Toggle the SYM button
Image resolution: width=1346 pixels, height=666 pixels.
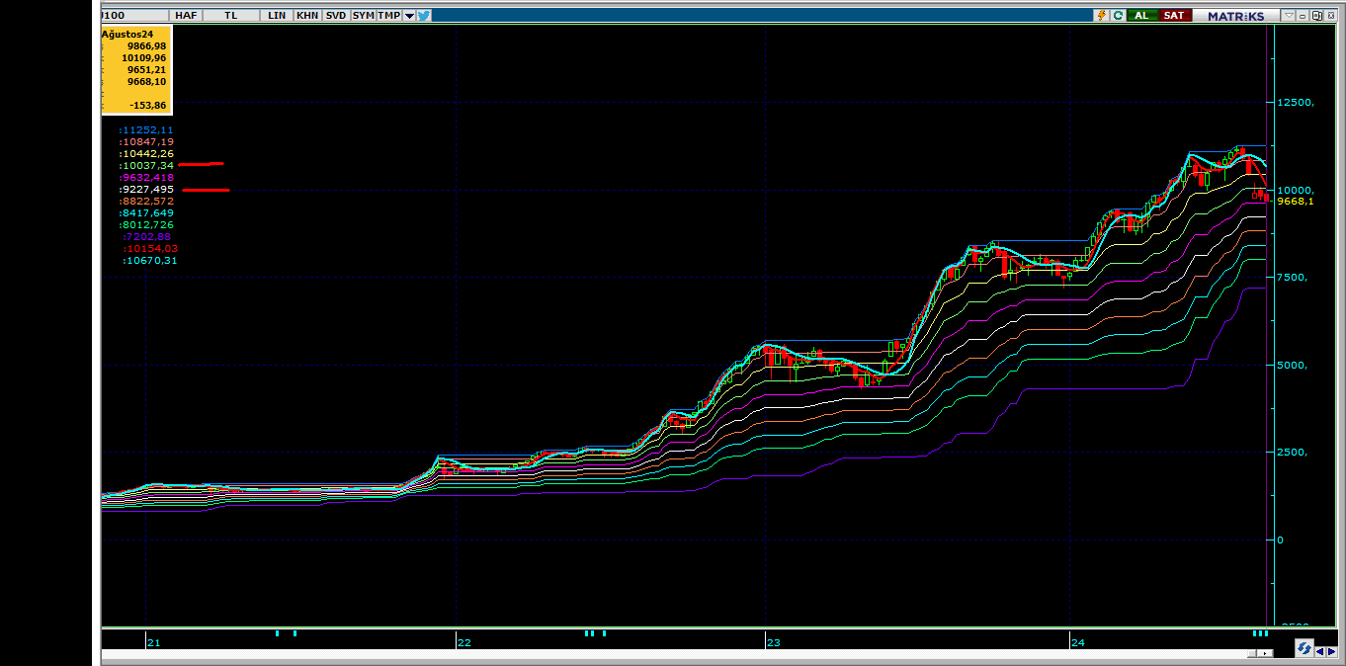tap(363, 16)
